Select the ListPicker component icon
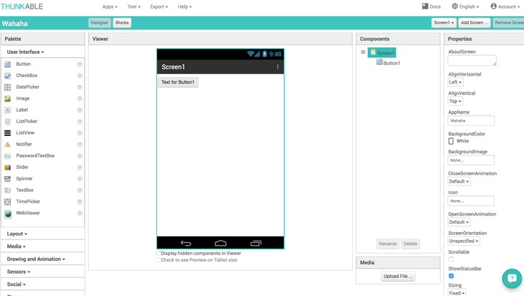Screen dimensions: 524x296 [x=7, y=121]
